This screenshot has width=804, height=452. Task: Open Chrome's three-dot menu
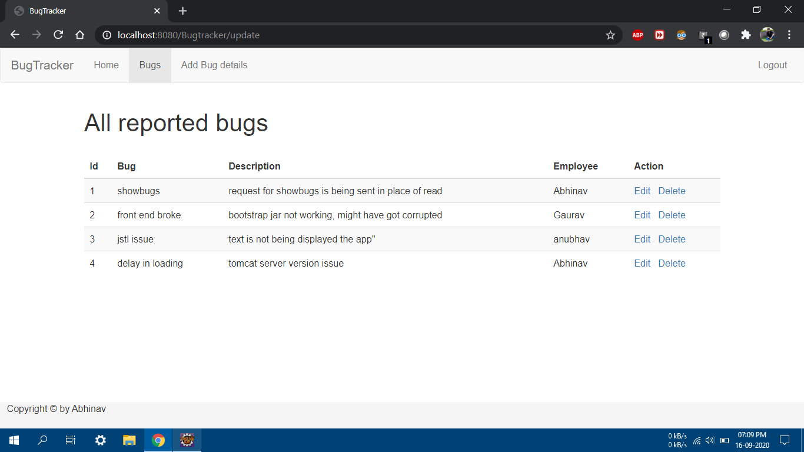pyautogui.click(x=790, y=35)
